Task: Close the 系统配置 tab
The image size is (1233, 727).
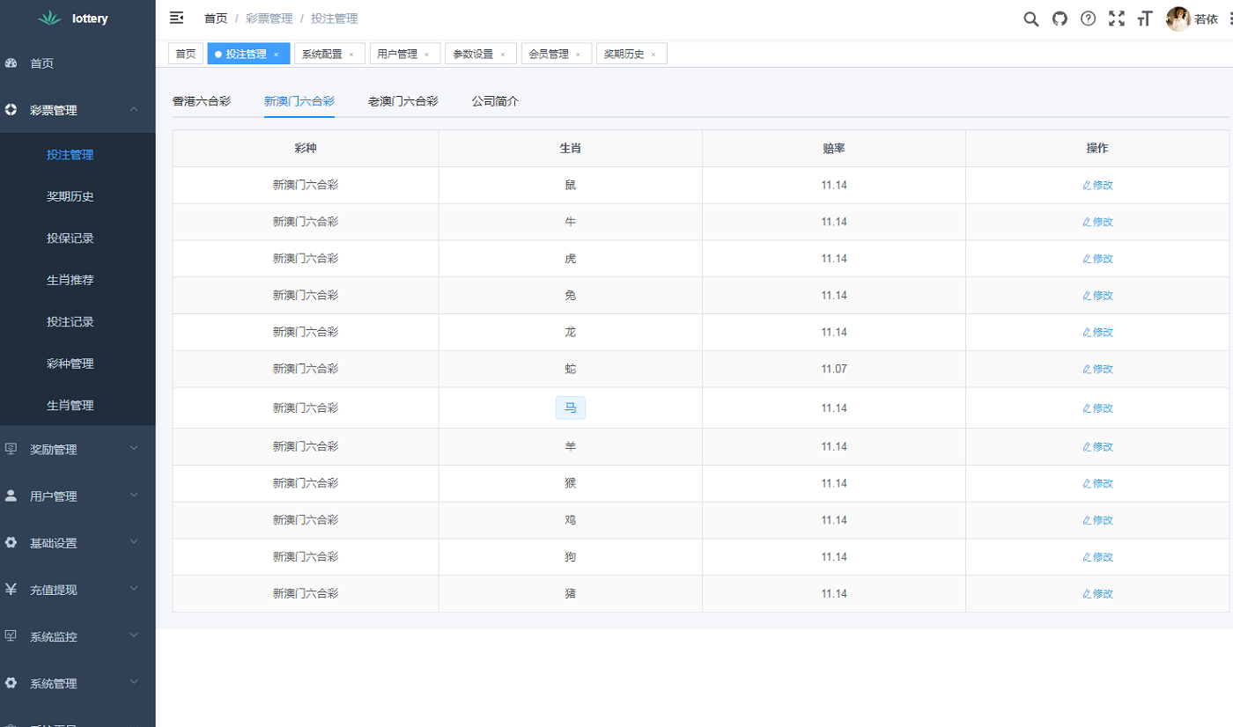Action: point(351,55)
